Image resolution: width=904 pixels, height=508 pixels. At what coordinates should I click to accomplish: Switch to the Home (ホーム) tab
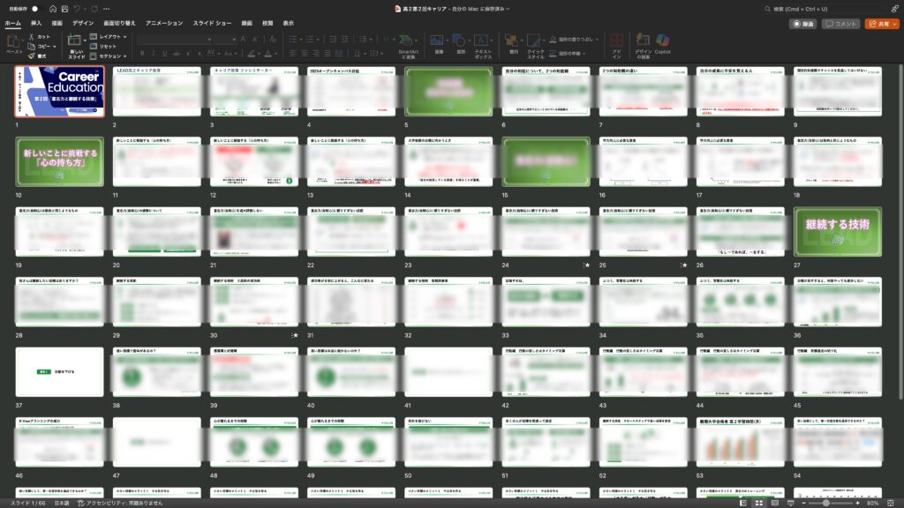click(12, 23)
